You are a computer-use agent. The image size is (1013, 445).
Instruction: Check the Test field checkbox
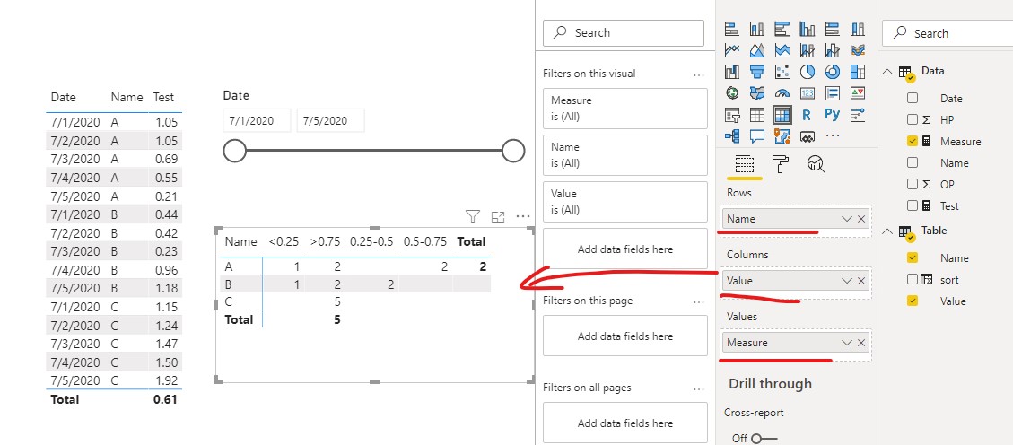tap(913, 205)
